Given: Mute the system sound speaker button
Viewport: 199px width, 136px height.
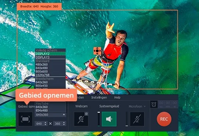Looking at the screenshot, I should point(109,119).
